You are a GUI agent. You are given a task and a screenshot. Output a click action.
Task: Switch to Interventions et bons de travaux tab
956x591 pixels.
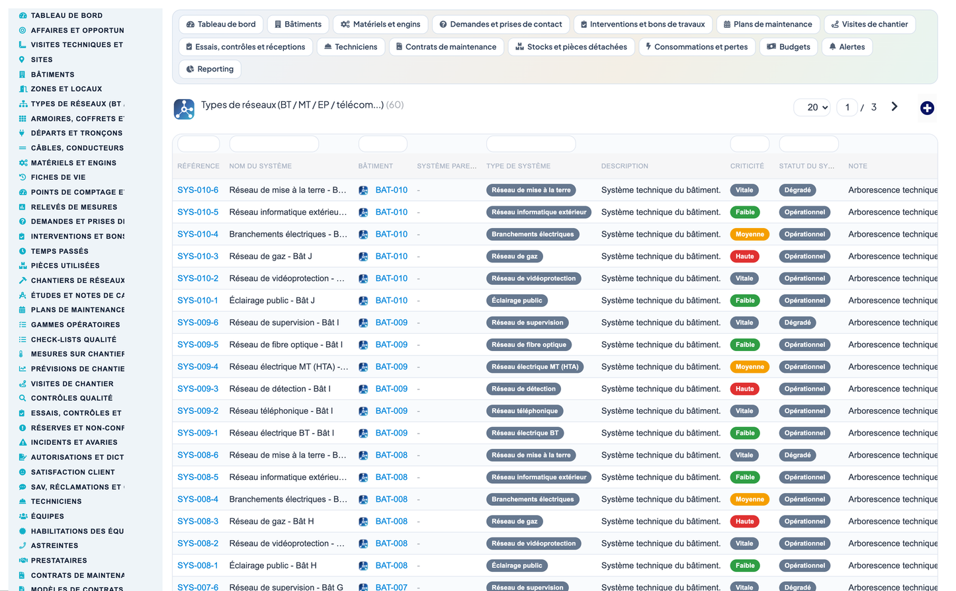click(x=642, y=24)
